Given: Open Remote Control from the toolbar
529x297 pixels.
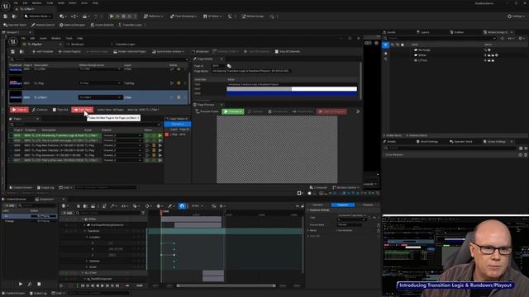Looking at the screenshot, I should [x=43, y=25].
